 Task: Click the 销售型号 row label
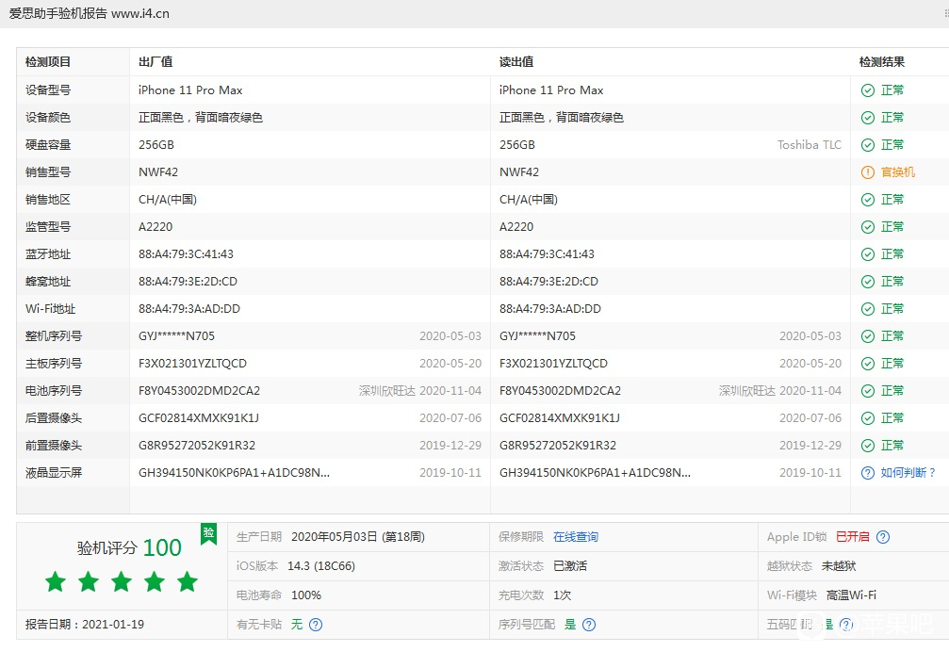(48, 172)
